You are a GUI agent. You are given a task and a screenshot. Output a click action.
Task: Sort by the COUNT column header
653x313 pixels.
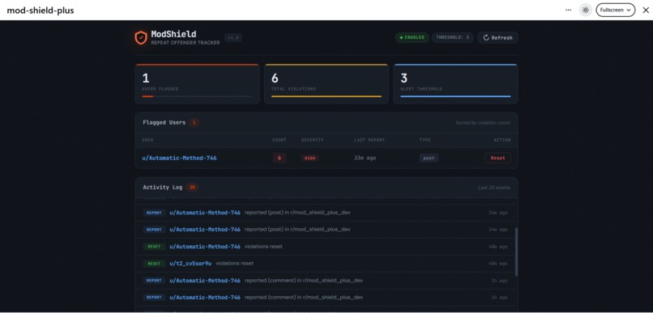click(279, 140)
